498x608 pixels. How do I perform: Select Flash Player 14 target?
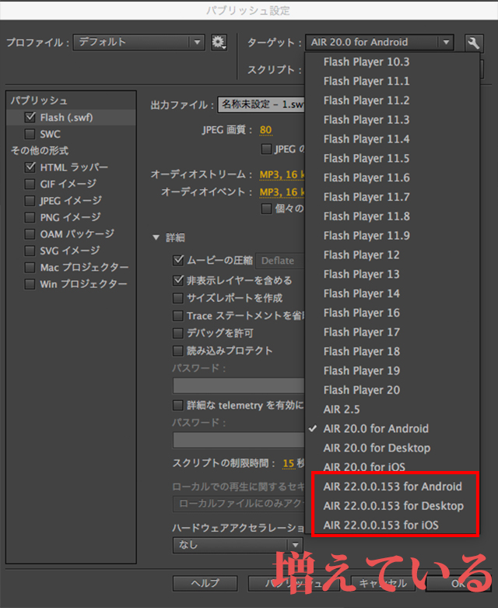[392, 294]
